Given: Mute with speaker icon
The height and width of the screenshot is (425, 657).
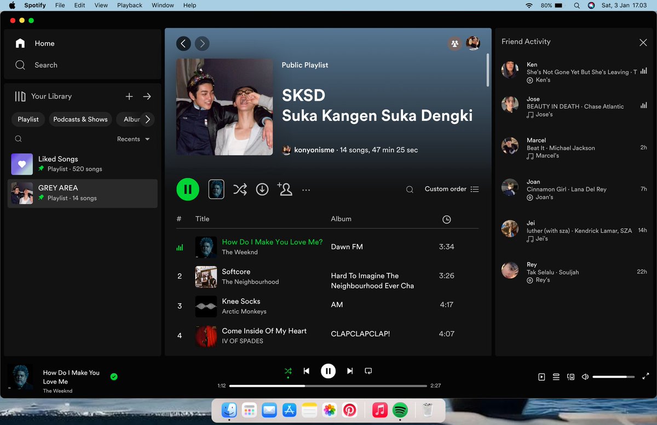Looking at the screenshot, I should (x=585, y=377).
